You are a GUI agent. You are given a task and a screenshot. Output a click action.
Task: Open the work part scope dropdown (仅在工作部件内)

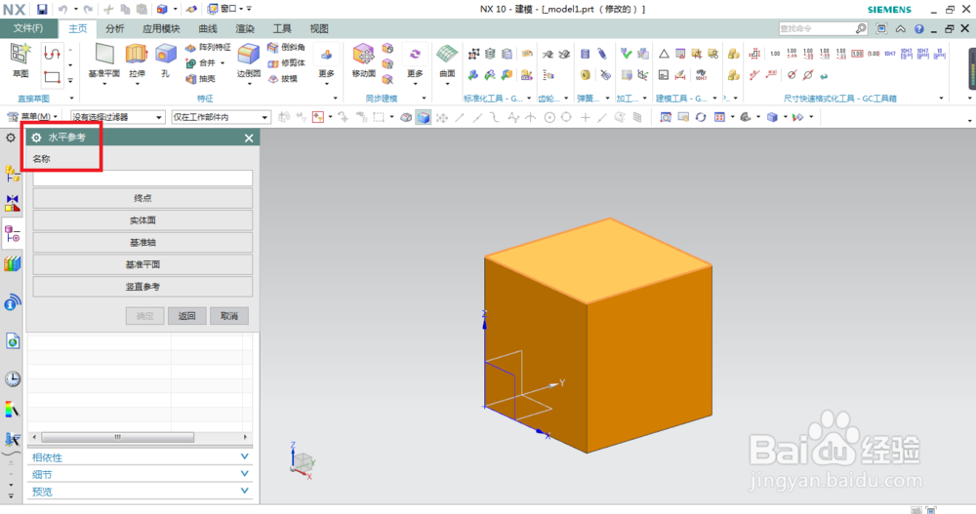click(x=221, y=117)
